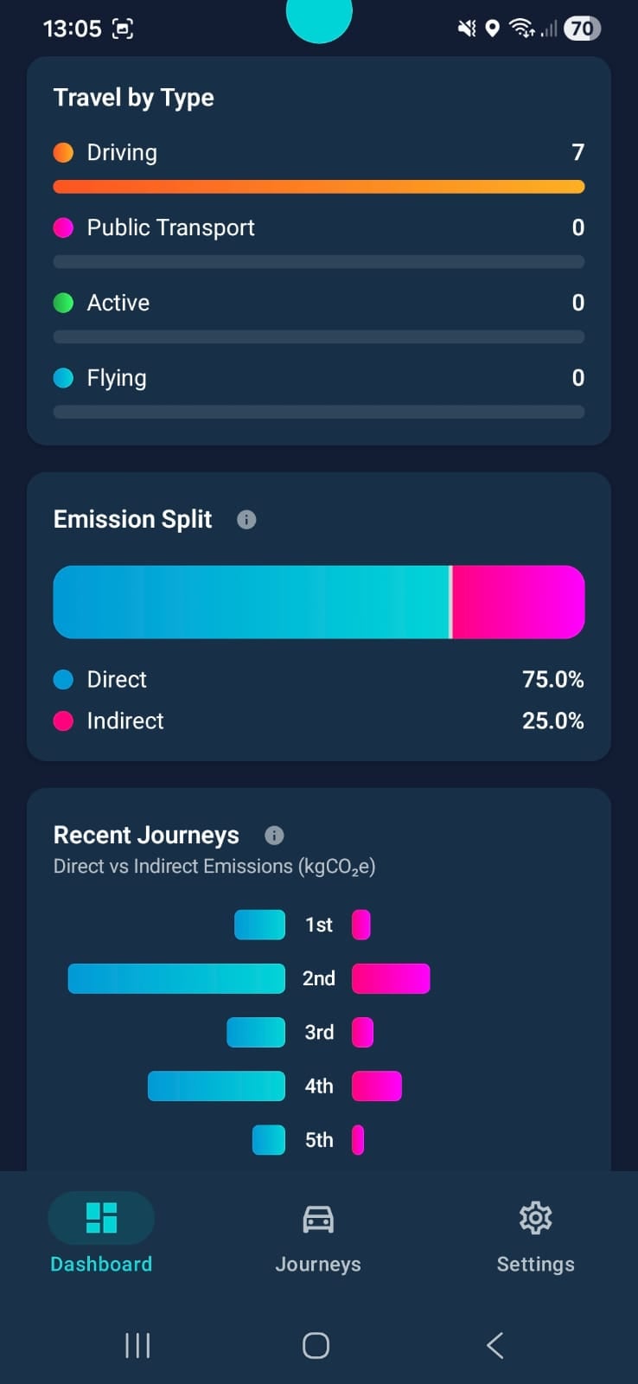Tap the Recent Journeys info icon
This screenshot has height=1384, width=638.
point(274,836)
